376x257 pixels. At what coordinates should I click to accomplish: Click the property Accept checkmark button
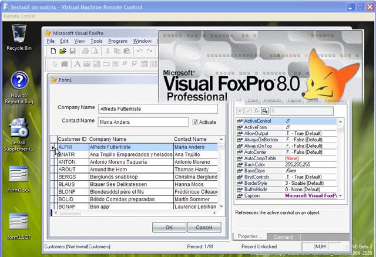(x=248, y=111)
